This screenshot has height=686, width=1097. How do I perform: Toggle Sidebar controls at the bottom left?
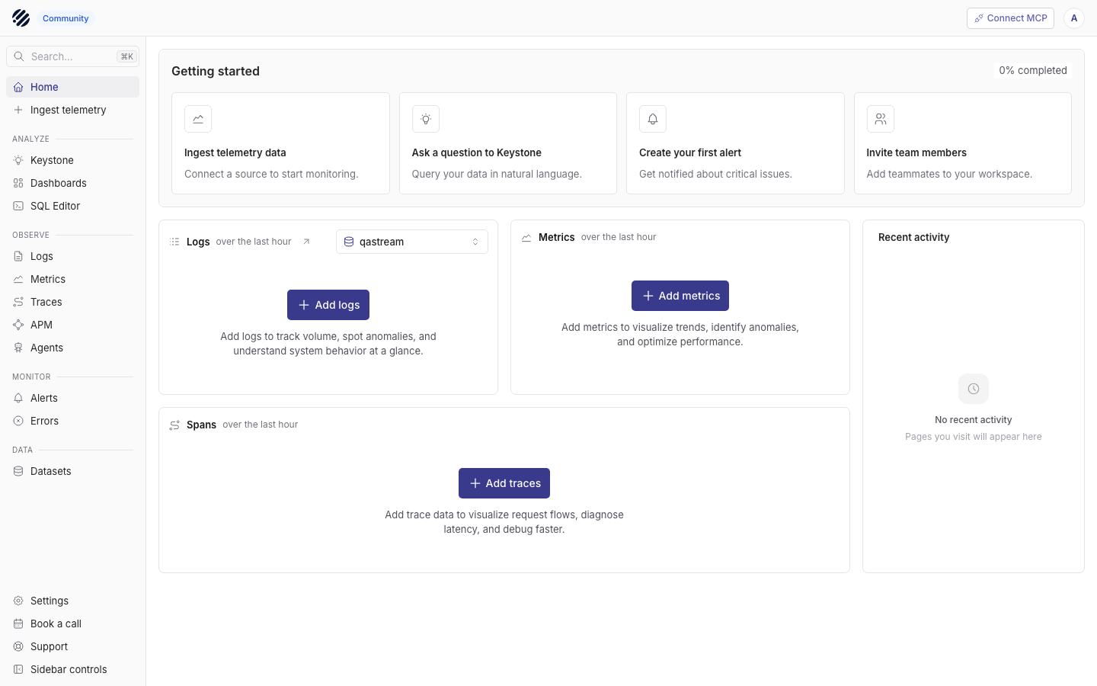(x=72, y=669)
